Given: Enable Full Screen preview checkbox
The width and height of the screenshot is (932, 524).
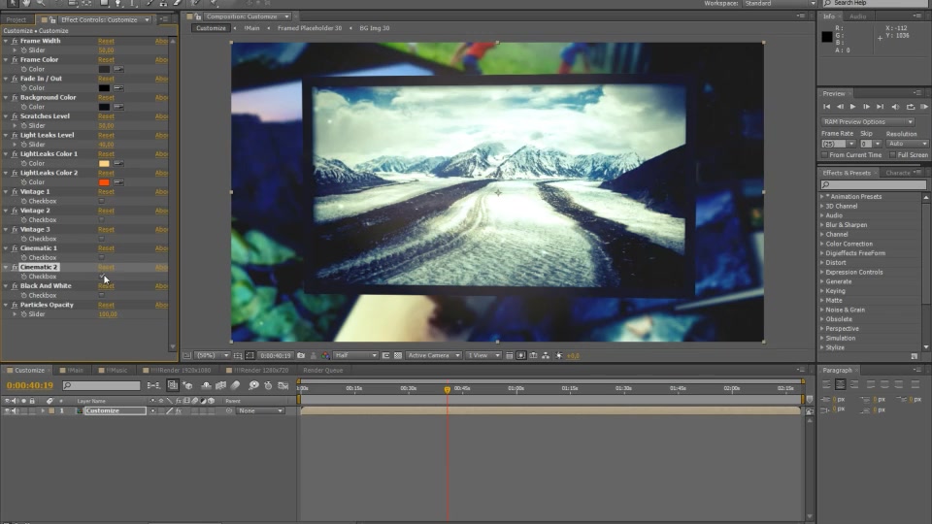Looking at the screenshot, I should point(892,155).
